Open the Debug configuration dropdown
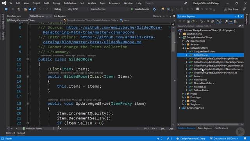250x141 pixels. point(60,9)
